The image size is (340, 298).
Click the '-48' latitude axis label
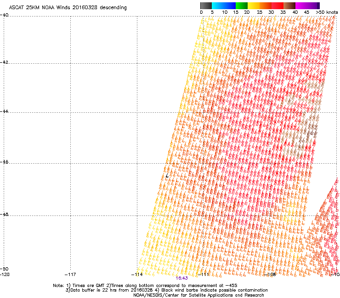click(4, 214)
